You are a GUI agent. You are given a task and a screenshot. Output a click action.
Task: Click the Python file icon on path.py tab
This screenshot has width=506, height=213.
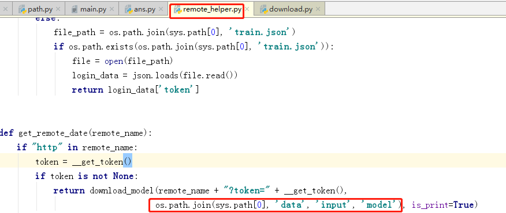pos(23,9)
